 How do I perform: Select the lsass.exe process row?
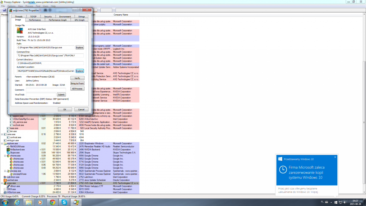(70, 128)
